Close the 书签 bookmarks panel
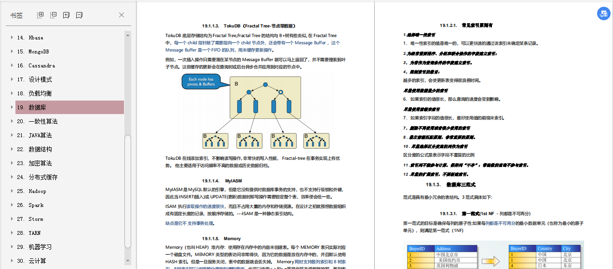 click(x=122, y=15)
